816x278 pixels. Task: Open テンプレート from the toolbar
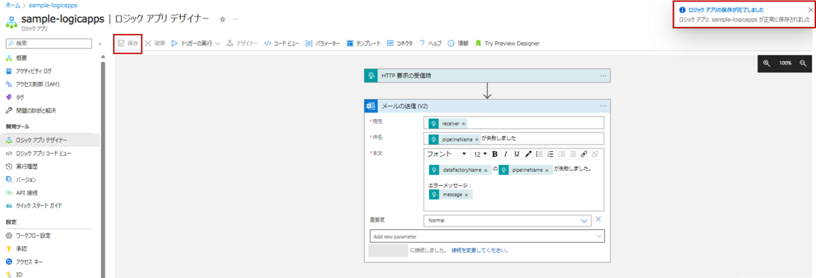tap(364, 43)
